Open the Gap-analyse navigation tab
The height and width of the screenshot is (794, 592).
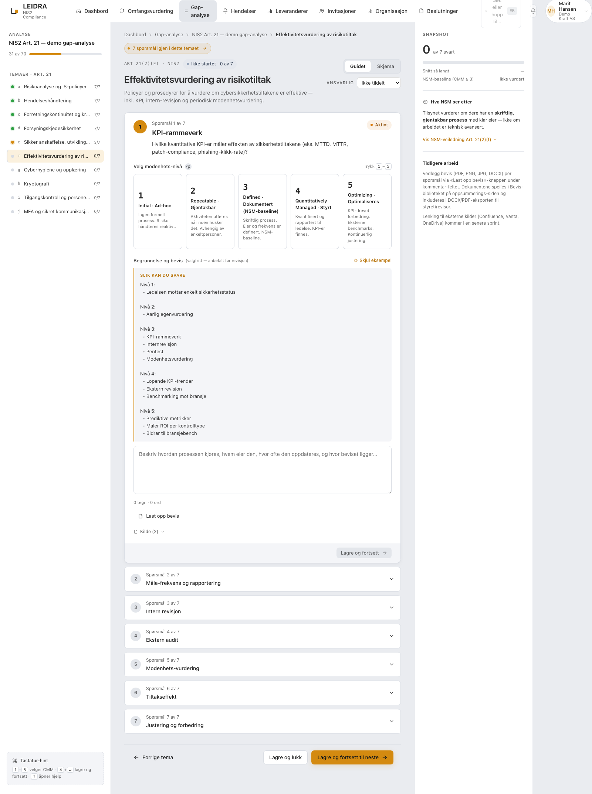198,11
